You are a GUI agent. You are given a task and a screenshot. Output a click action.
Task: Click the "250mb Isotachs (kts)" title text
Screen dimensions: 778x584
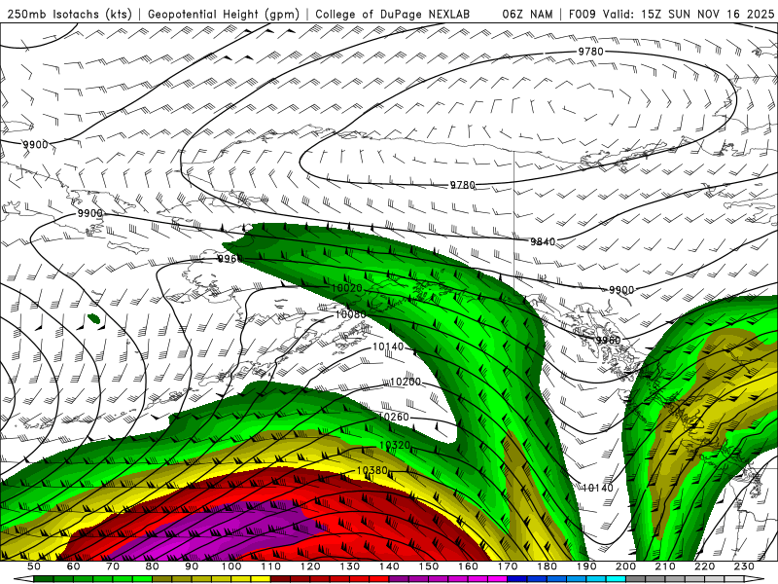(x=70, y=14)
